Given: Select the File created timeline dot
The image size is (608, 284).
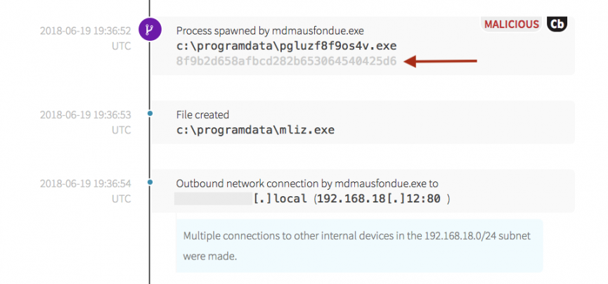Looking at the screenshot, I should 150,114.
